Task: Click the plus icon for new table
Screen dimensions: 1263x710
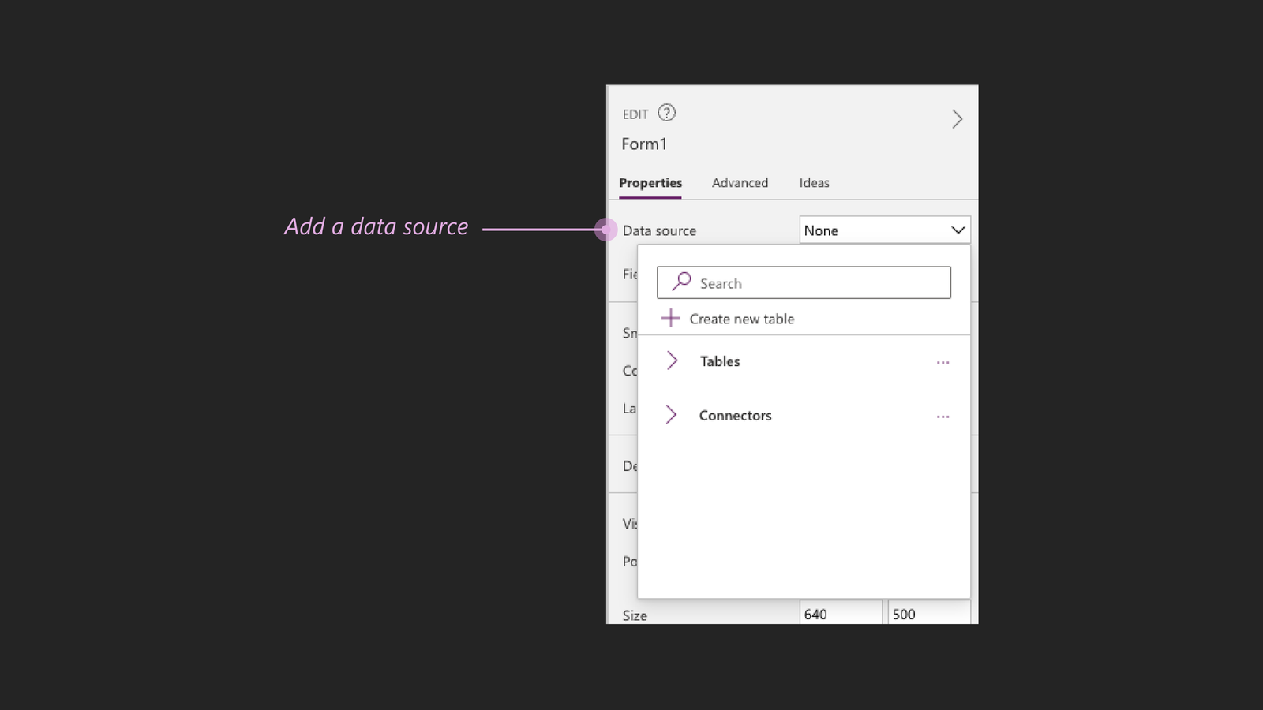Action: (x=670, y=318)
